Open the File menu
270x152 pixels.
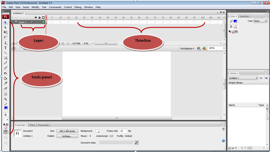tap(4, 7)
